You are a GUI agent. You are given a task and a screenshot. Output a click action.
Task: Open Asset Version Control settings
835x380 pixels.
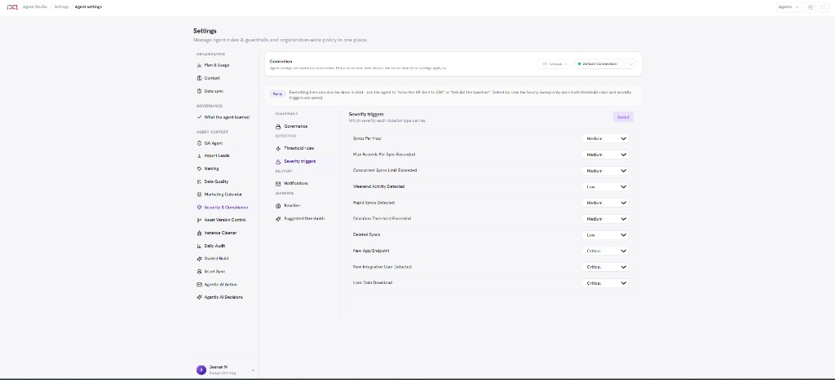[x=221, y=220]
